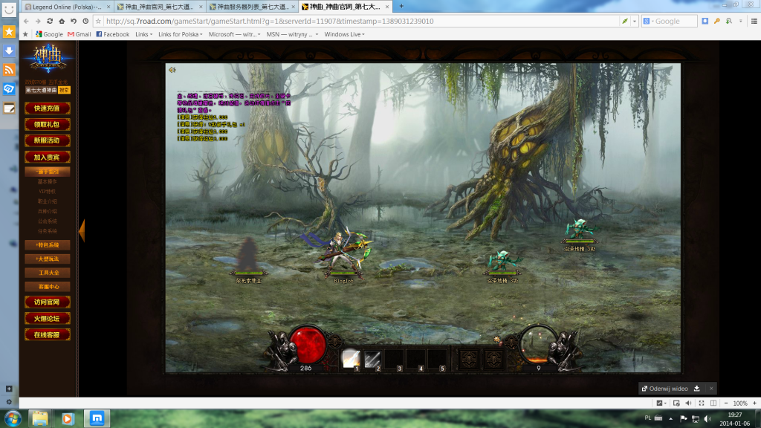Click the 加入贵宾 sidebar button
Image resolution: width=761 pixels, height=428 pixels.
47,158
